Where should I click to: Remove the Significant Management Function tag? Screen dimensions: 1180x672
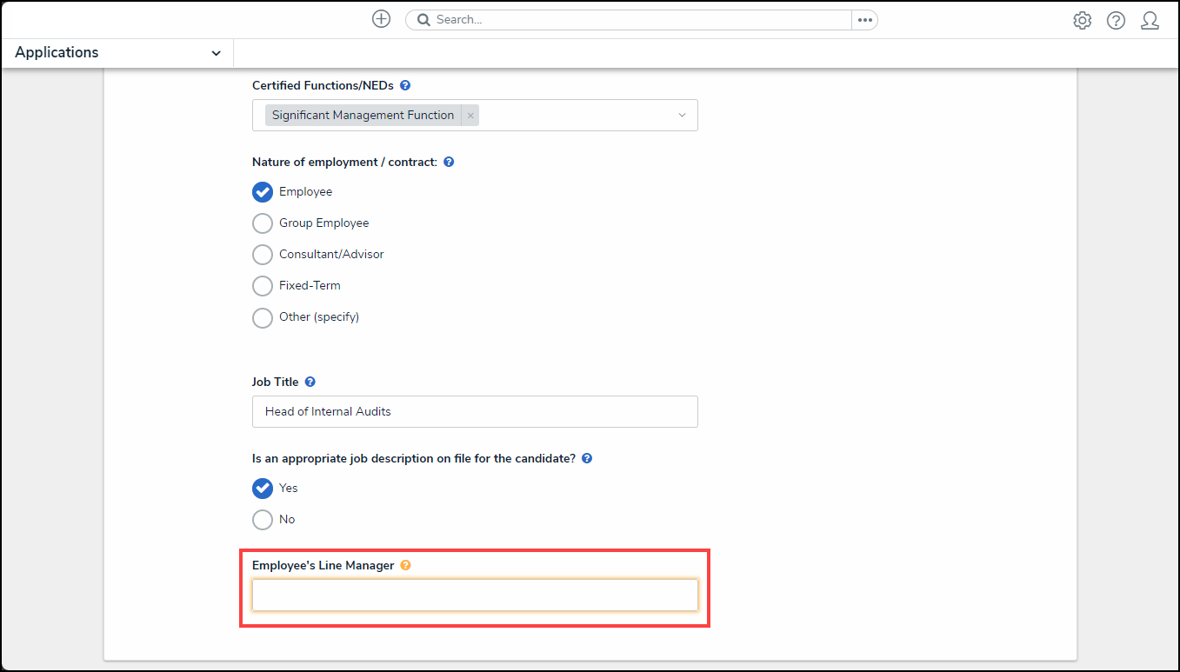click(x=470, y=116)
